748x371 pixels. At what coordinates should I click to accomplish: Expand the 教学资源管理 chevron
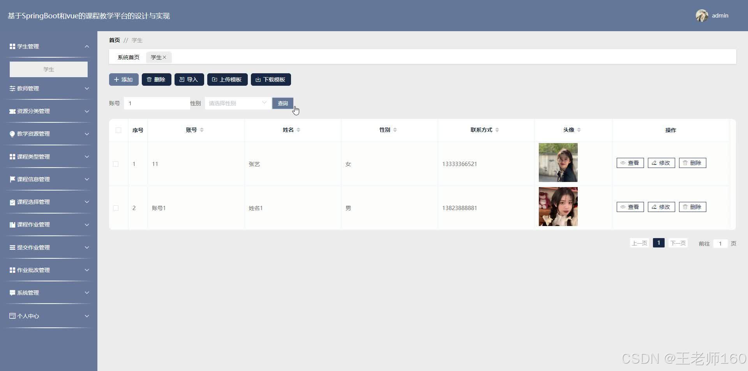[x=87, y=134]
